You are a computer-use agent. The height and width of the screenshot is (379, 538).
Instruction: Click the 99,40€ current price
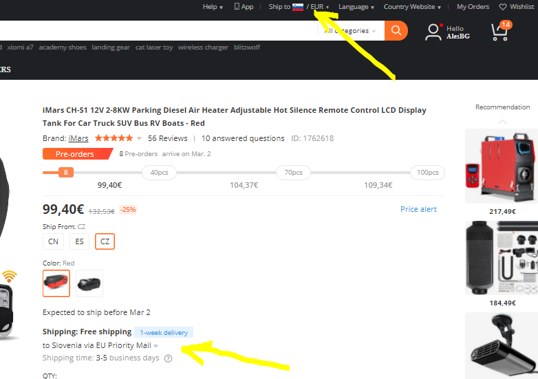(63, 209)
